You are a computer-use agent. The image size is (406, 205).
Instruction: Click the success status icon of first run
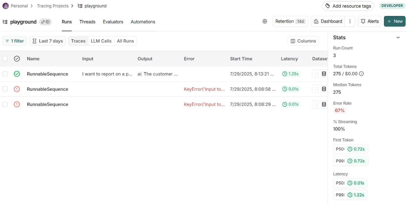coord(17,74)
